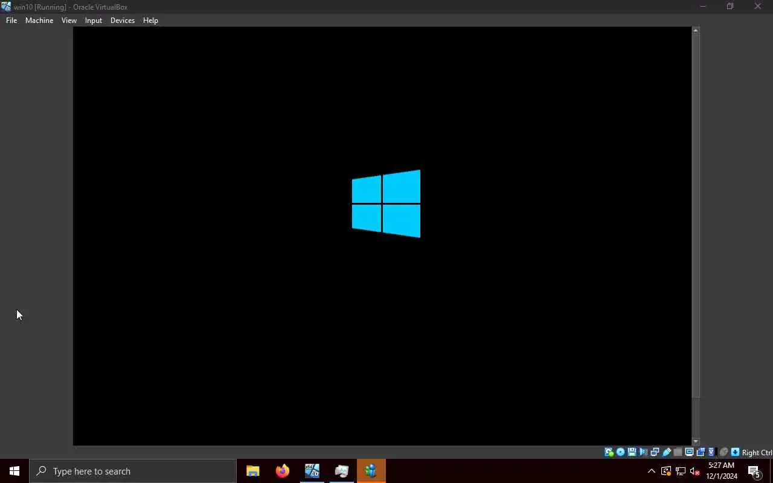
Task: Open the View menu
Action: [69, 21]
